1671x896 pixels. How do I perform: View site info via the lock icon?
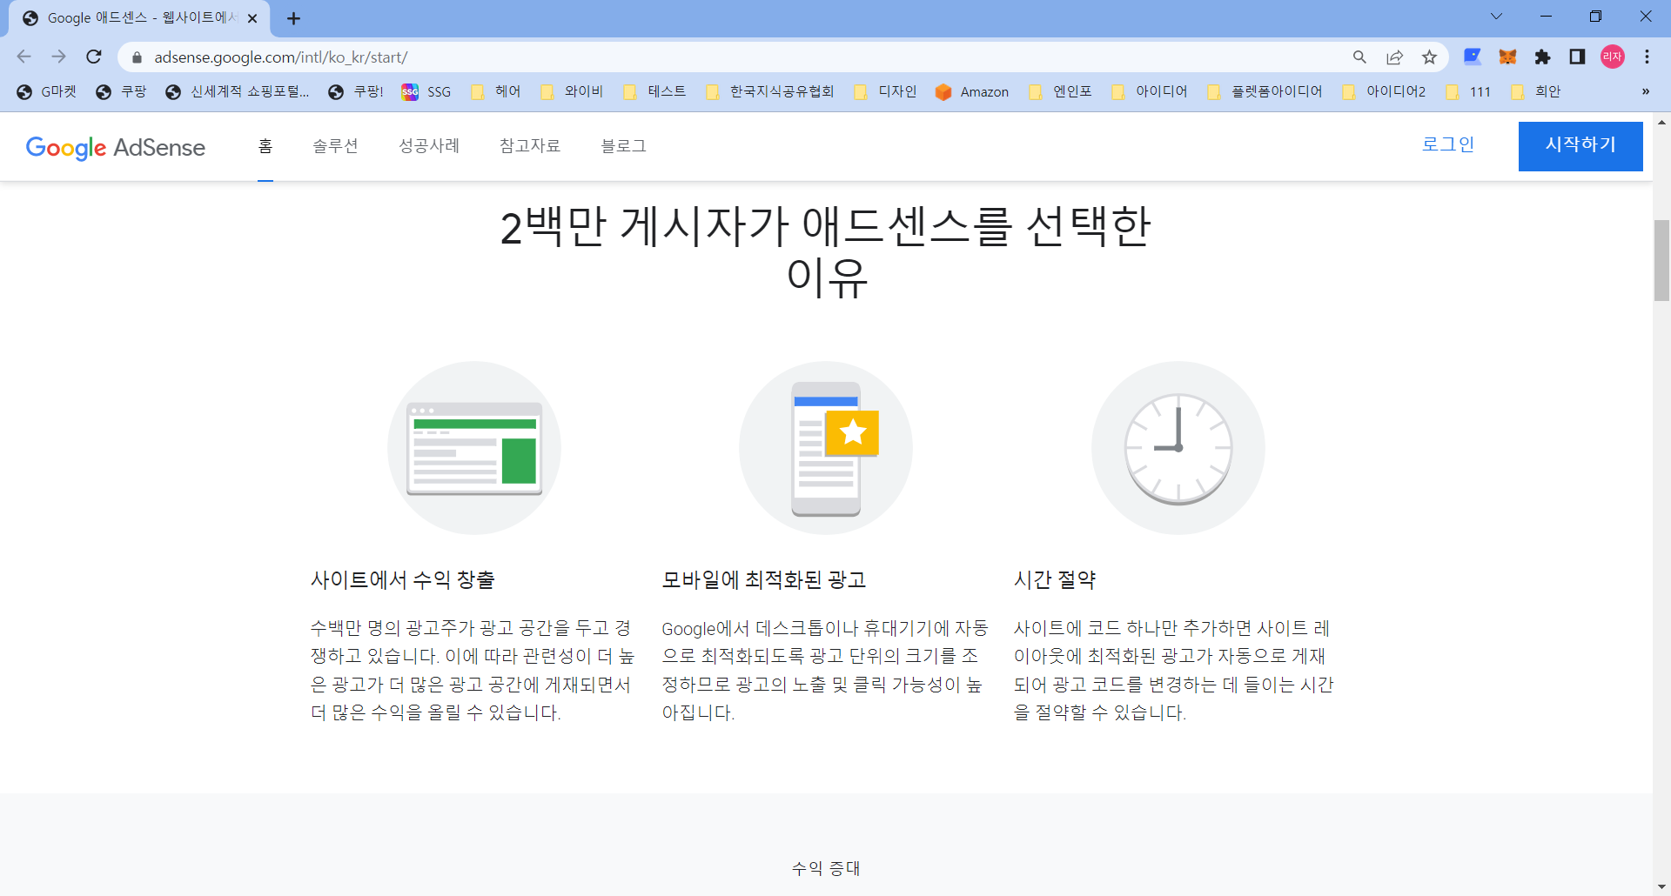click(x=137, y=57)
